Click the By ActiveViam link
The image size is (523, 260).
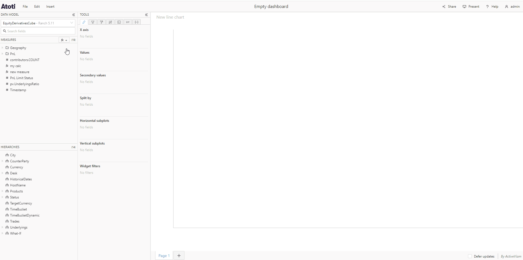point(511,256)
